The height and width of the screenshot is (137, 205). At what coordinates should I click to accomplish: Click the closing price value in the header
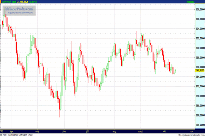pos(24,2)
